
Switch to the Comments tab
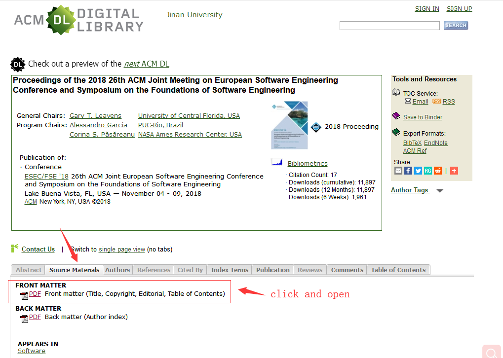347,270
